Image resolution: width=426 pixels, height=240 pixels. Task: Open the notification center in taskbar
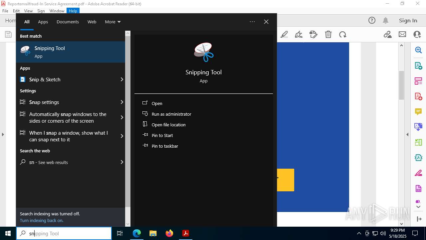[415, 233]
